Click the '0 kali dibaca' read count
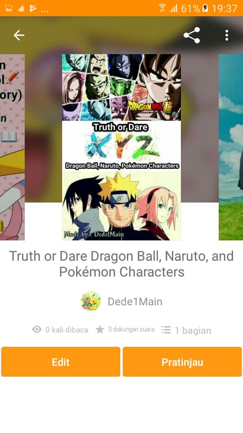This screenshot has height=433, width=243. point(67,330)
